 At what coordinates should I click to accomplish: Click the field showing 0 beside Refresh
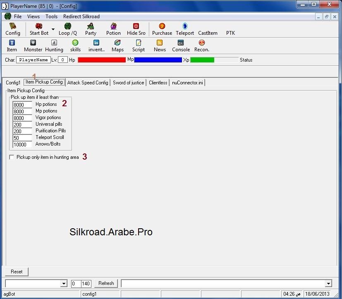coord(76,284)
